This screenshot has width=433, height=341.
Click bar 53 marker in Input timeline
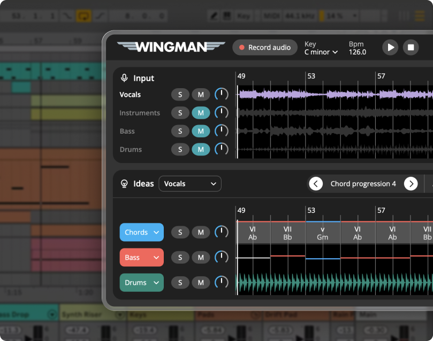pyautogui.click(x=311, y=76)
